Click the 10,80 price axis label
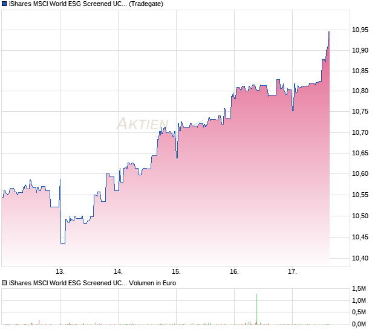Viewport: 375px width, 330px height. [360, 91]
